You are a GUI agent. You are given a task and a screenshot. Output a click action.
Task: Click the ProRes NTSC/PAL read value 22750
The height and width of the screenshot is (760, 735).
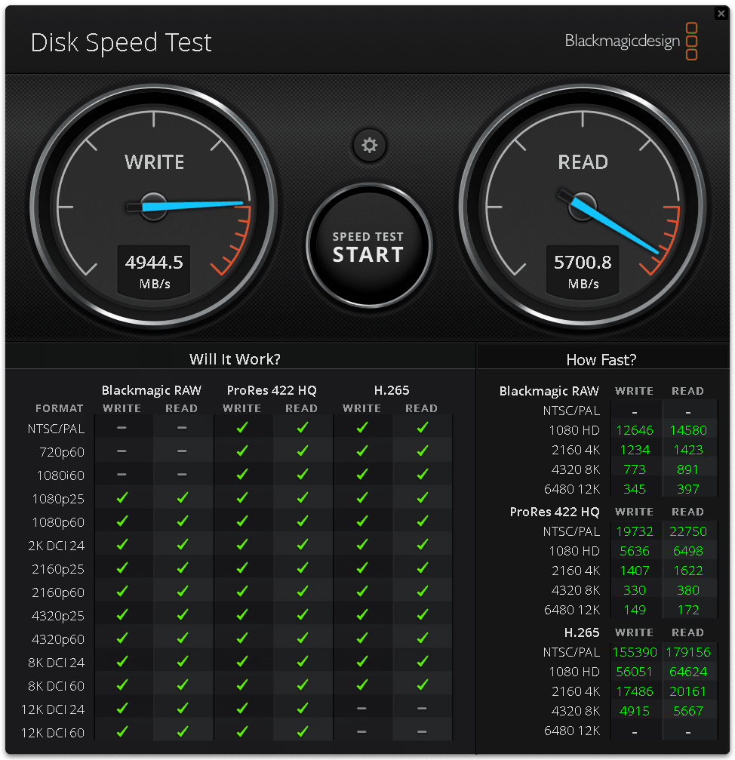[688, 531]
